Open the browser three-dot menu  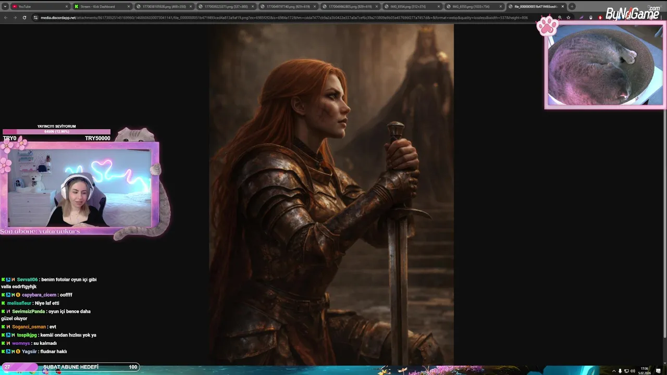(661, 17)
